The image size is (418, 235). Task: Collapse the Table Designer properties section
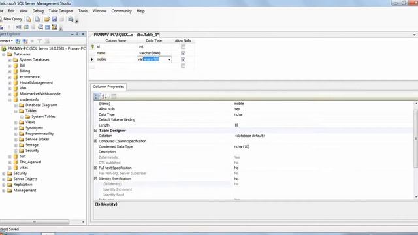pyautogui.click(x=95, y=131)
